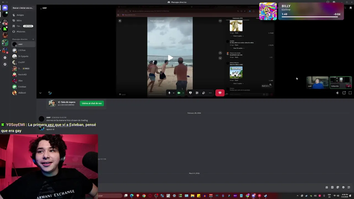The image size is (354, 199).
Task: Open the Tienda shop item labeled LIMITADA
Action: [x=23, y=26]
